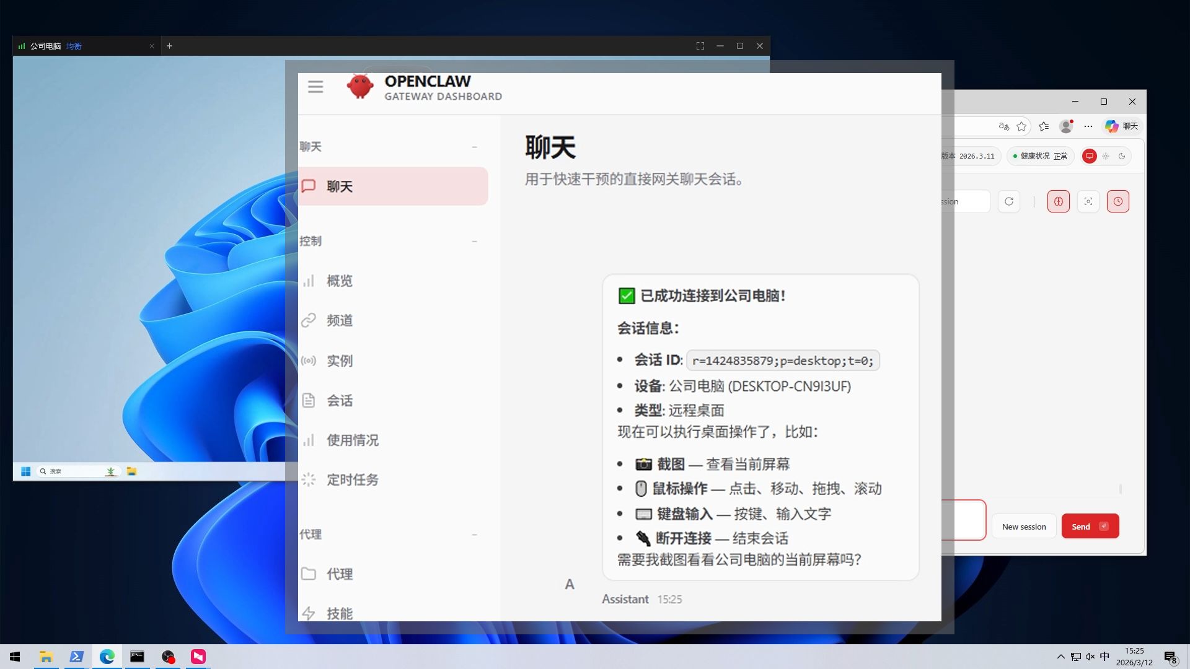Viewport: 1190px width, 669px height.
Task: Switch to dark theme moon icon
Action: 1122,156
